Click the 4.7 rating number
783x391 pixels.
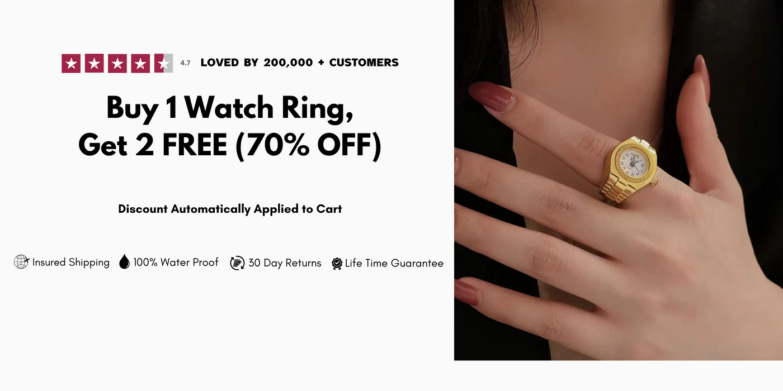point(185,63)
